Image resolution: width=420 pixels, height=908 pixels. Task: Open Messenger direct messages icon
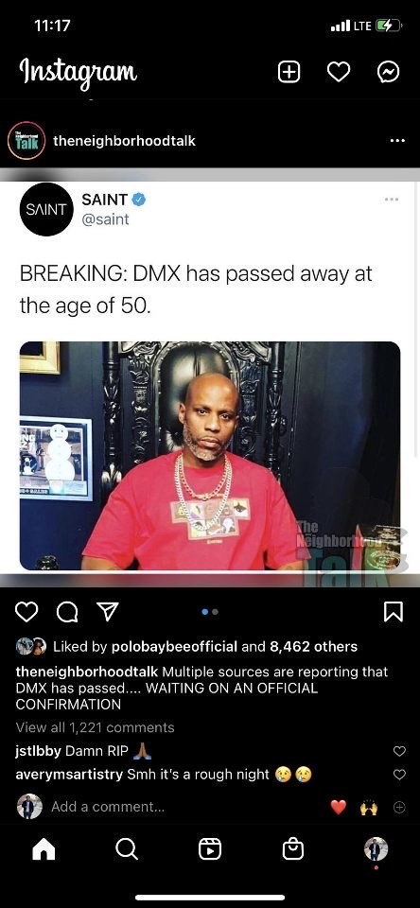point(388,73)
